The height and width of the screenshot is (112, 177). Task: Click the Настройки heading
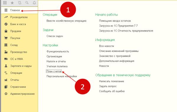click(50, 45)
